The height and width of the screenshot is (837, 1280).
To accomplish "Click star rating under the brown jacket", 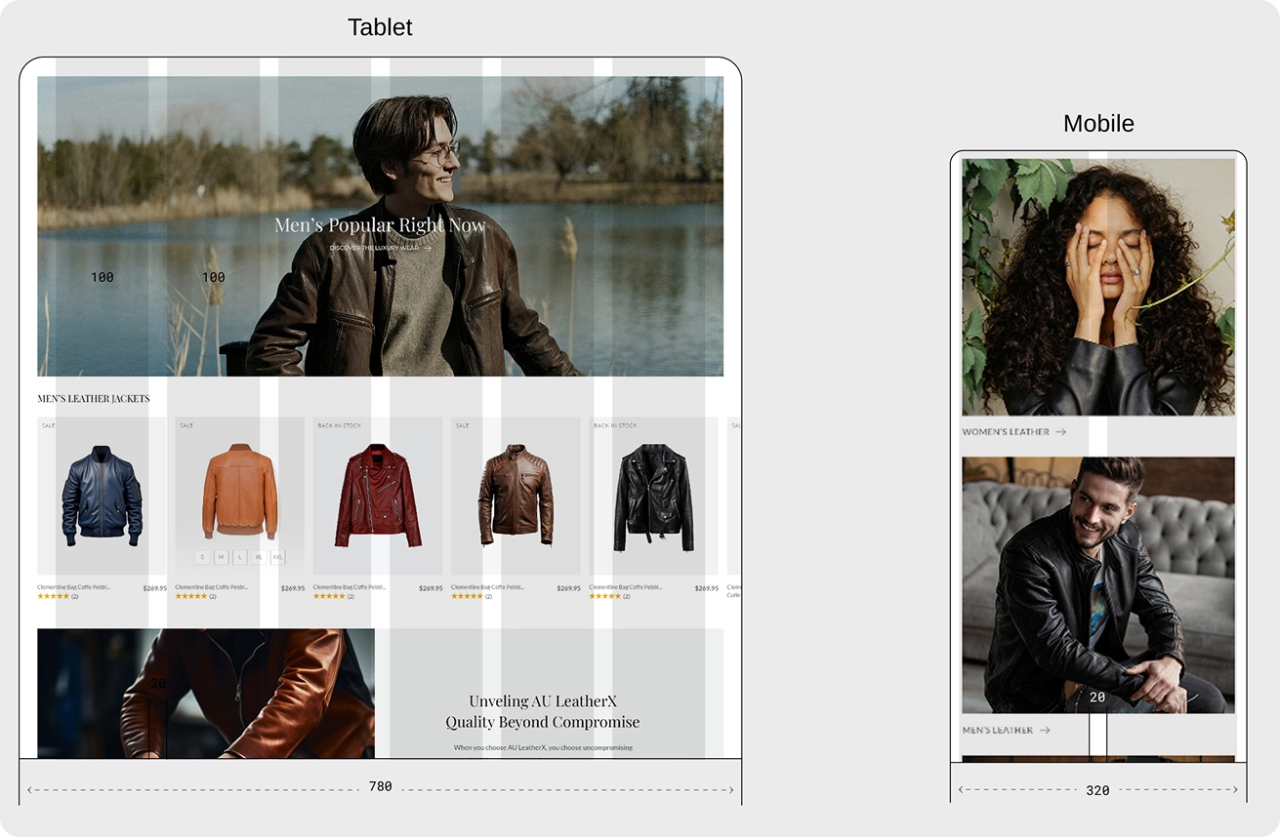I will click(467, 596).
